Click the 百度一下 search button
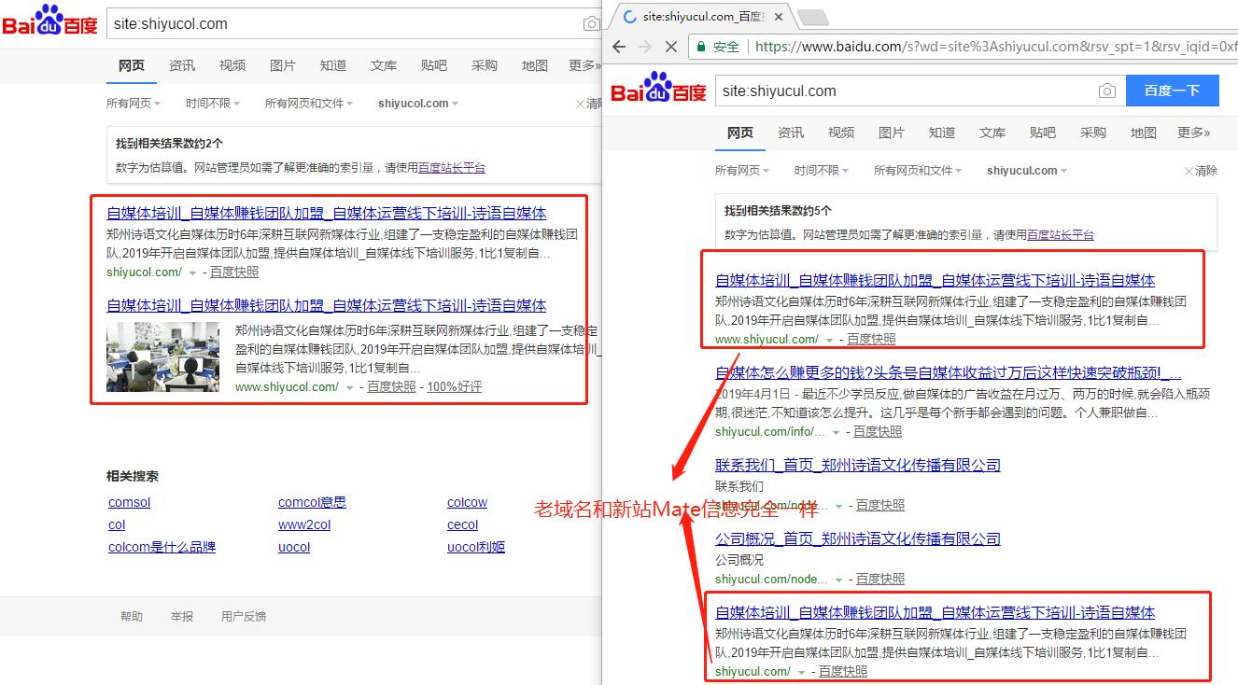 click(x=1172, y=91)
